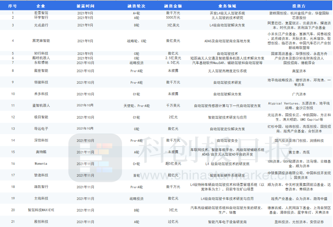Click round cell C+轮
This screenshot has width=333, height=227.
tap(137, 164)
